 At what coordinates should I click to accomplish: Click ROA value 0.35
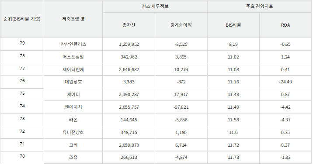[x=285, y=133]
